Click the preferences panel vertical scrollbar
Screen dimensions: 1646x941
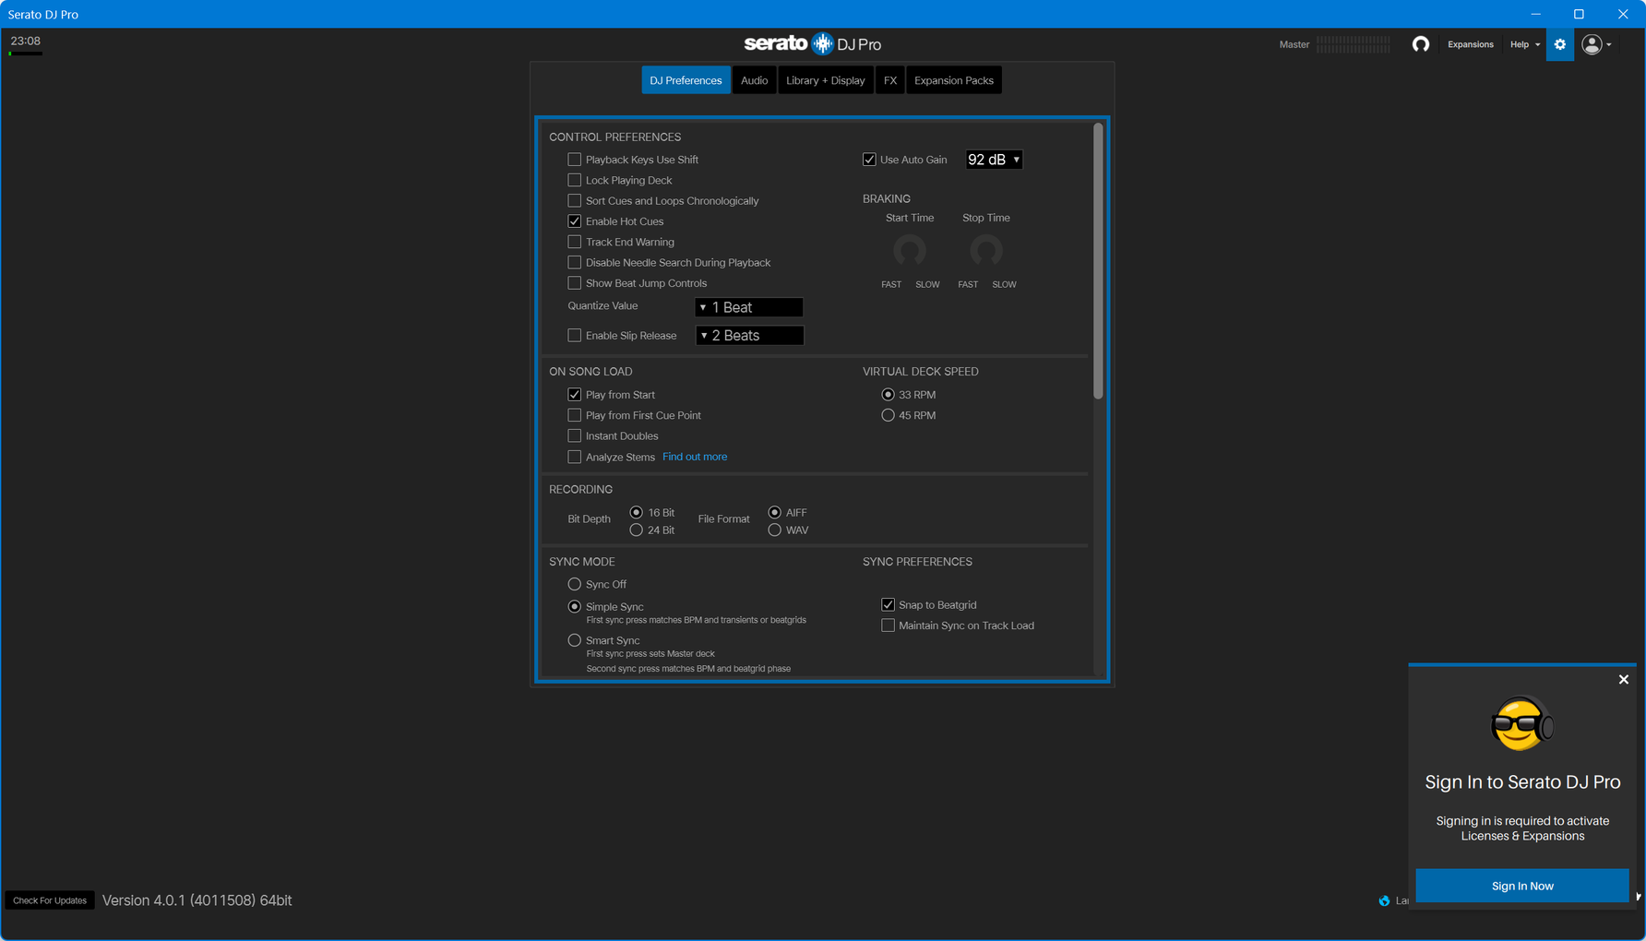(1097, 262)
